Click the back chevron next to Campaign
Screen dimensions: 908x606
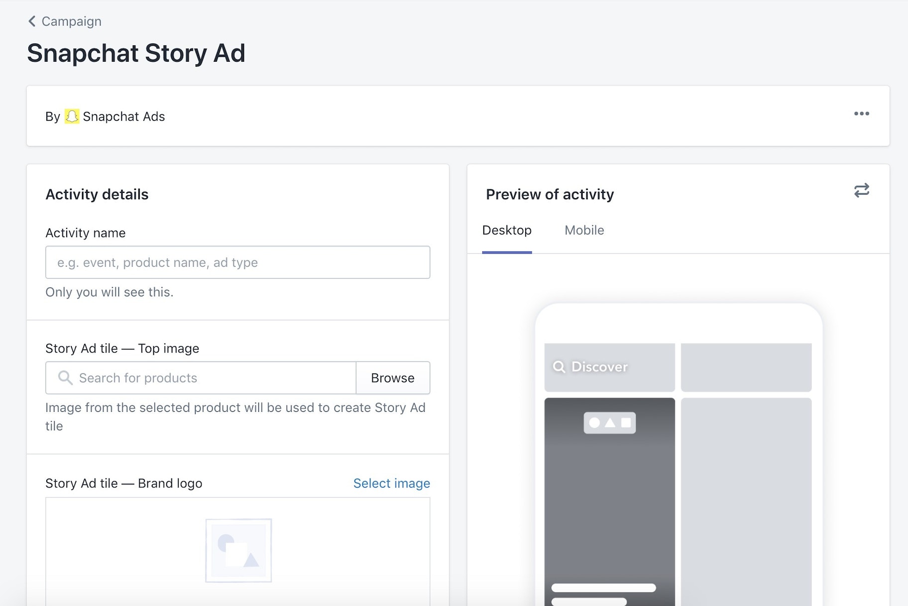32,21
